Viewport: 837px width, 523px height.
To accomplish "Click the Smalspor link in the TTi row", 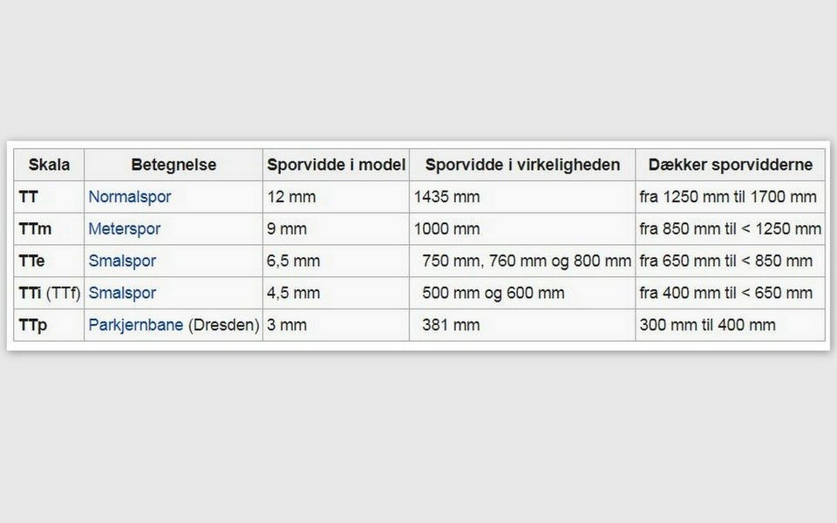I will coord(122,293).
